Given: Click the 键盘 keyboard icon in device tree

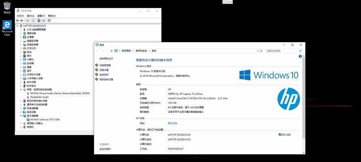Looking at the screenshot, I should [x=24, y=67].
